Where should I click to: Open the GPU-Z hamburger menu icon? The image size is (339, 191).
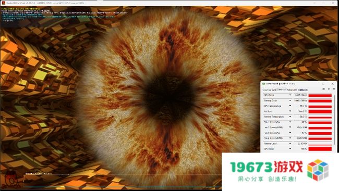click(x=334, y=89)
